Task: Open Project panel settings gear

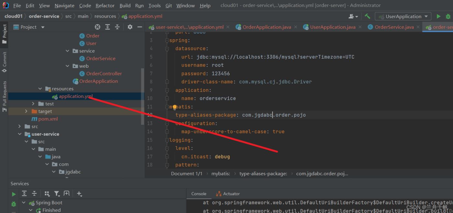Action: coord(130,27)
